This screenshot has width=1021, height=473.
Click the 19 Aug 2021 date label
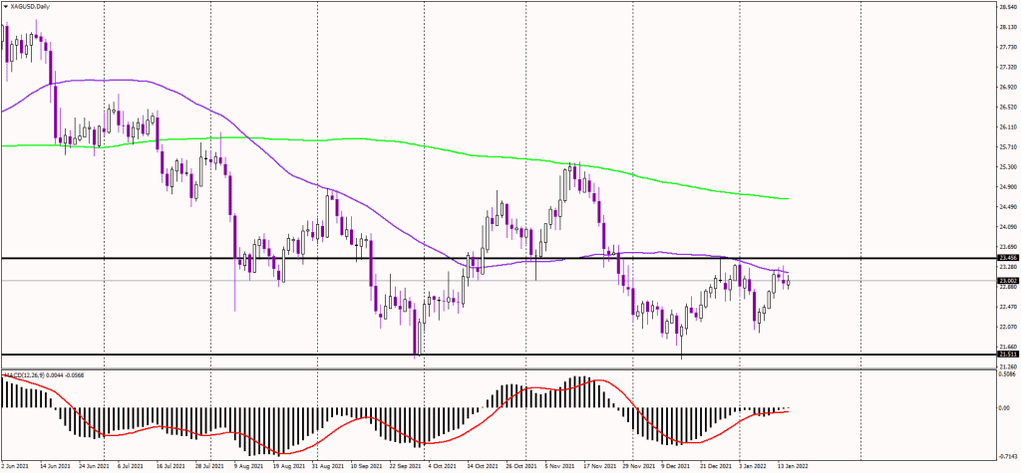[x=287, y=465]
